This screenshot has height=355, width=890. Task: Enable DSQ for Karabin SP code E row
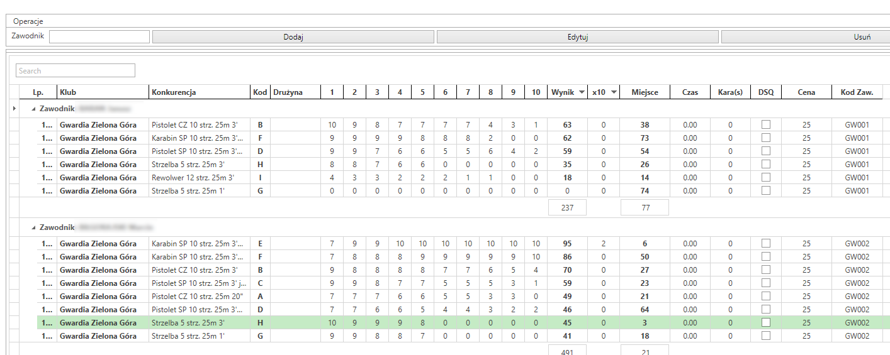coord(766,243)
